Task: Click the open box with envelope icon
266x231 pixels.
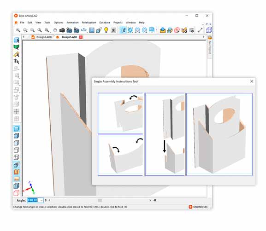Action: pyautogui.click(x=163, y=30)
